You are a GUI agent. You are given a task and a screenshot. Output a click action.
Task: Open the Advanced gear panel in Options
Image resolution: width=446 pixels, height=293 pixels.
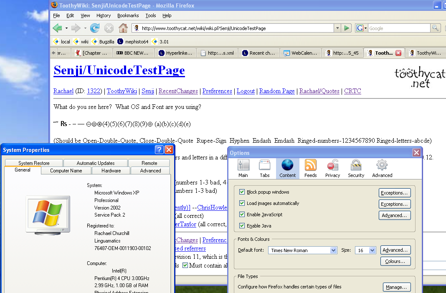[x=382, y=169]
